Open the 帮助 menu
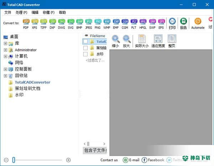Image resolution: width=214 pixels, height=166 pixels. pos(62,12)
